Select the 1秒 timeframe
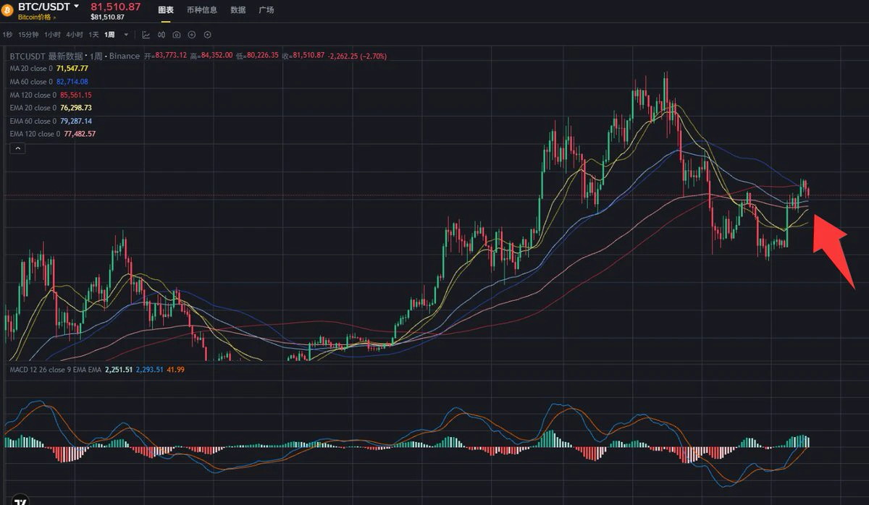The image size is (869, 505). pos(7,35)
